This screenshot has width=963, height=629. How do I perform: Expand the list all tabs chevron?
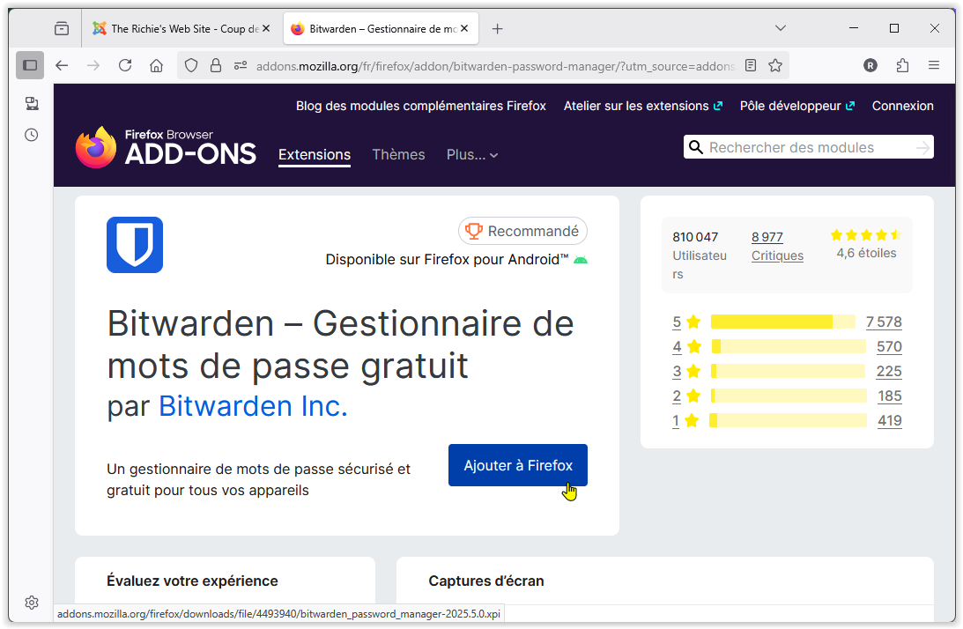click(780, 28)
